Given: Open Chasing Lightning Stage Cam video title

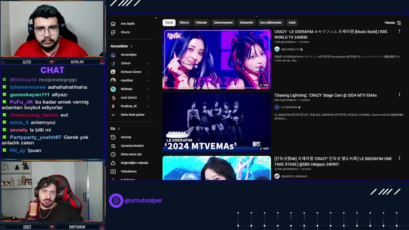Looking at the screenshot, I should [x=325, y=95].
